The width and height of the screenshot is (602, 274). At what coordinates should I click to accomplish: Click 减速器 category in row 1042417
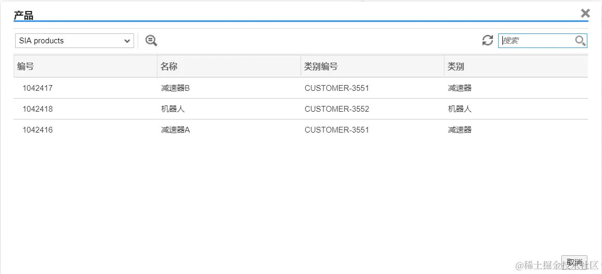(x=460, y=88)
